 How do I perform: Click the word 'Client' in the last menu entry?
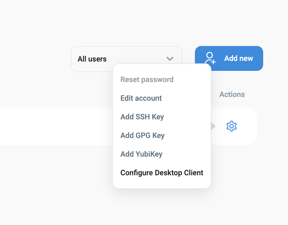click(x=193, y=173)
